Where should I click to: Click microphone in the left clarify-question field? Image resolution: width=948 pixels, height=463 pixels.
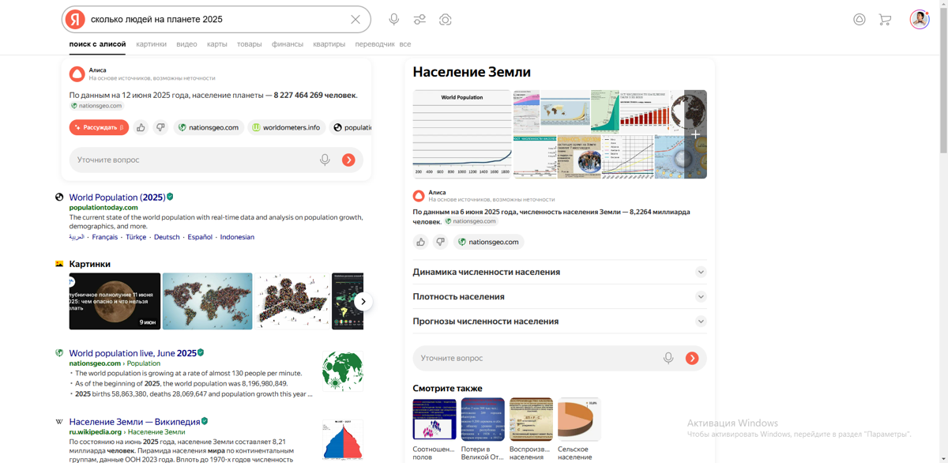(325, 160)
